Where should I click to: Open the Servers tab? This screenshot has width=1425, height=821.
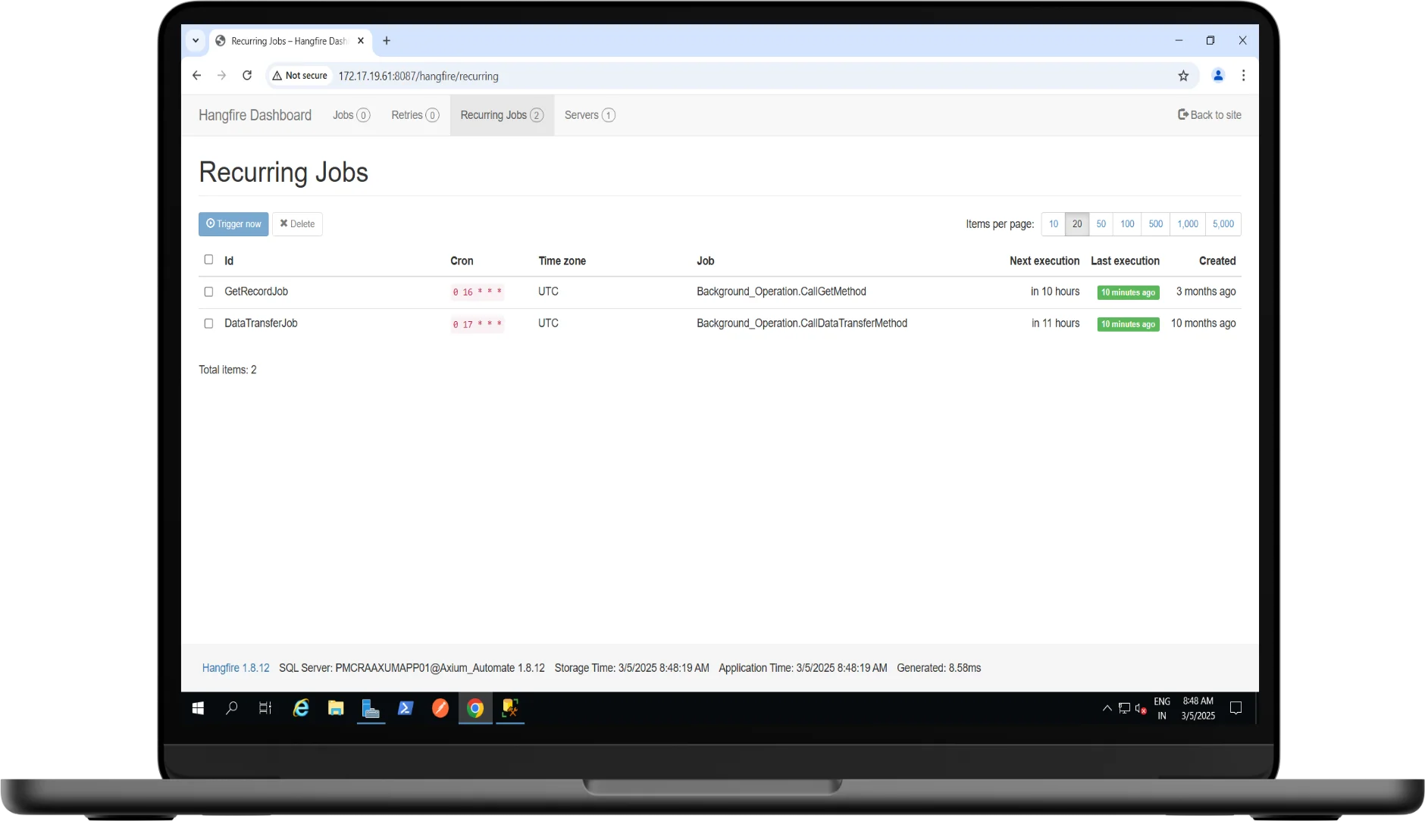(x=590, y=115)
